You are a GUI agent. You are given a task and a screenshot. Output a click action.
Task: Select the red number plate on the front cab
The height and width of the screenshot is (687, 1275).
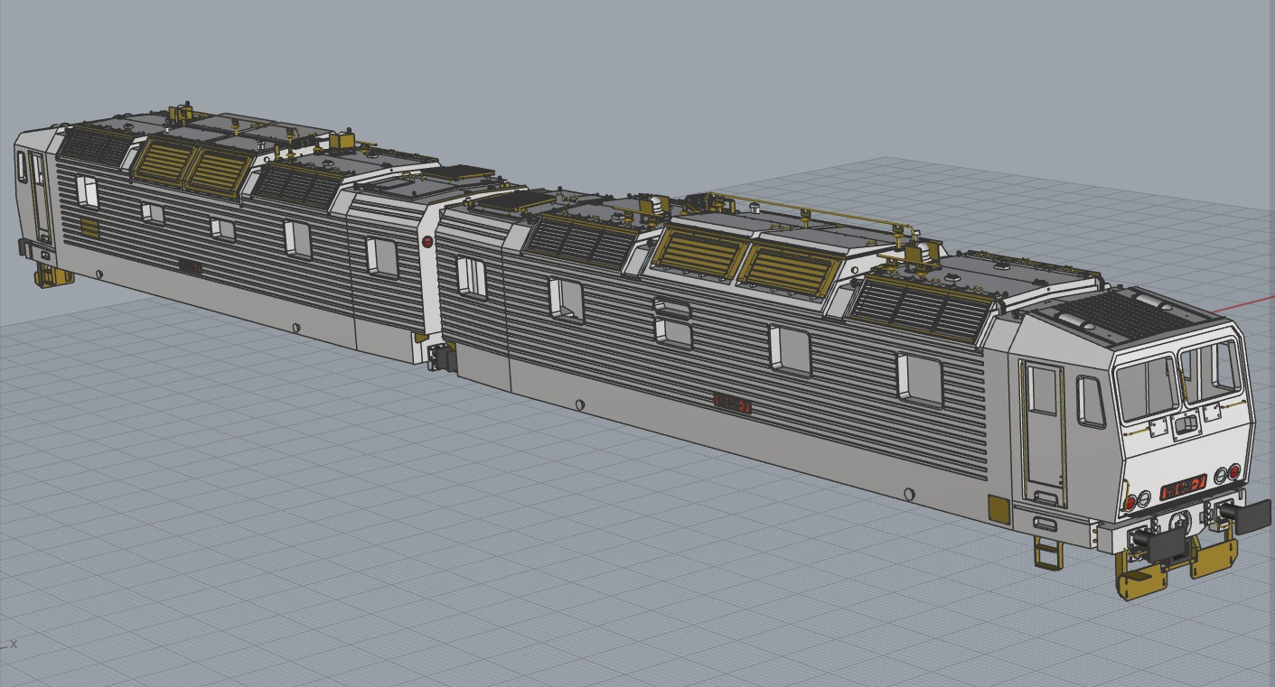coord(1183,487)
